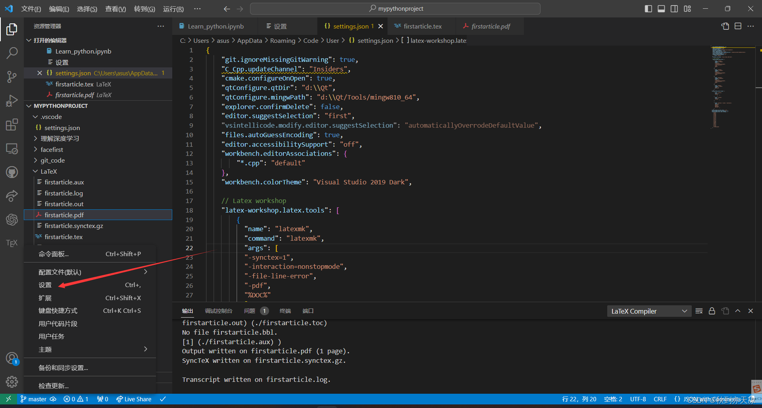Choose 命令面板... menu entry
Image resolution: width=762 pixels, height=408 pixels.
pyautogui.click(x=90, y=254)
